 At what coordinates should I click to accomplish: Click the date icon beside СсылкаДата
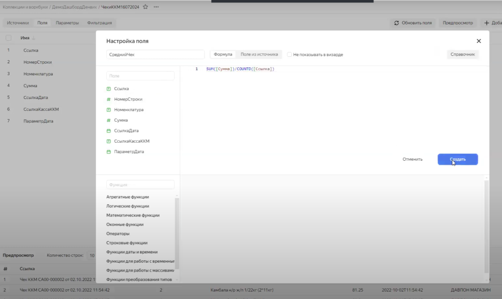click(109, 131)
